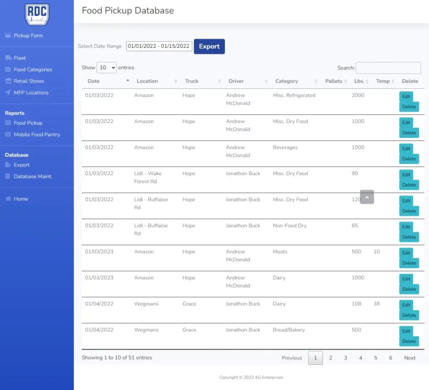Go to pagination page 3

[x=346, y=358]
